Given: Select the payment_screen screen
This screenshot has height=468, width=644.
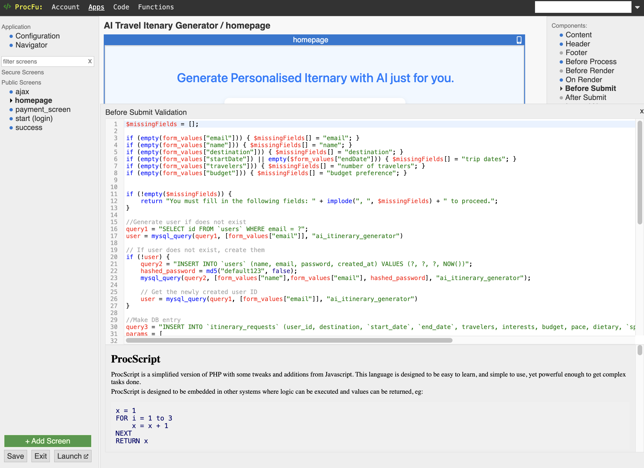Looking at the screenshot, I should pos(43,109).
